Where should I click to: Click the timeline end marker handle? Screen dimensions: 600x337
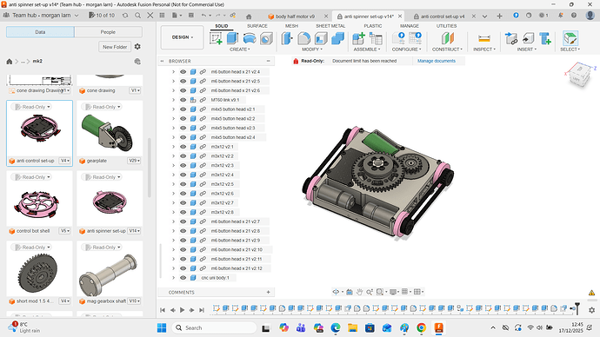coord(577,308)
